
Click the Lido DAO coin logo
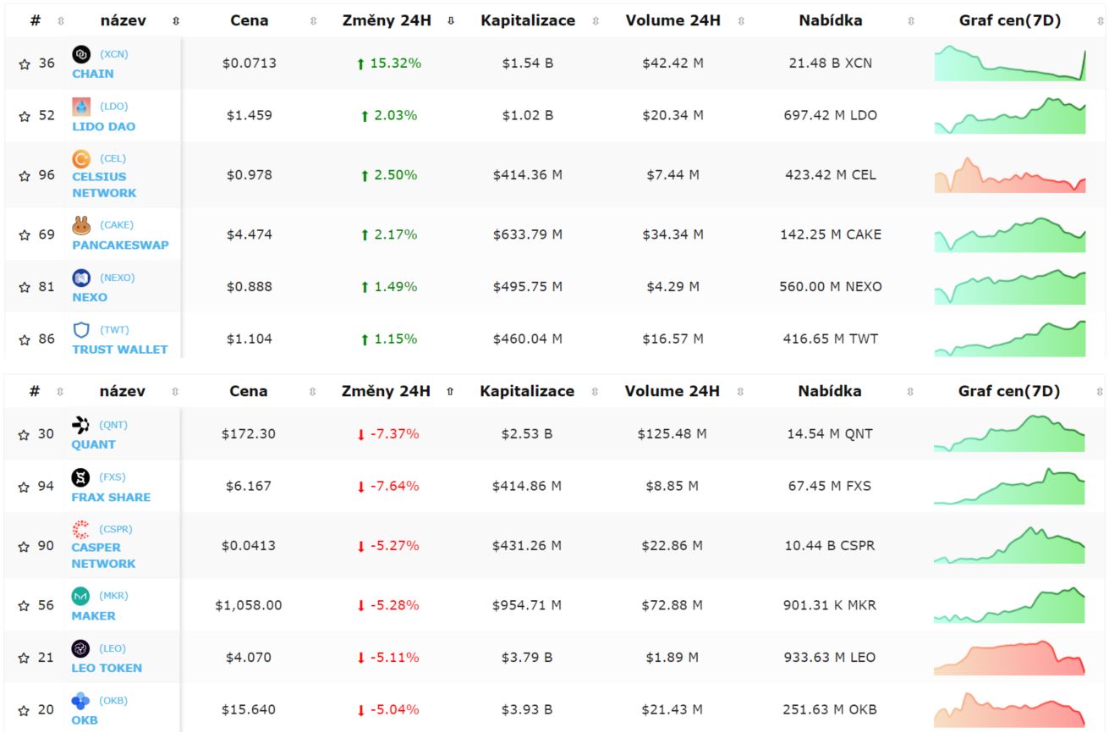81,107
